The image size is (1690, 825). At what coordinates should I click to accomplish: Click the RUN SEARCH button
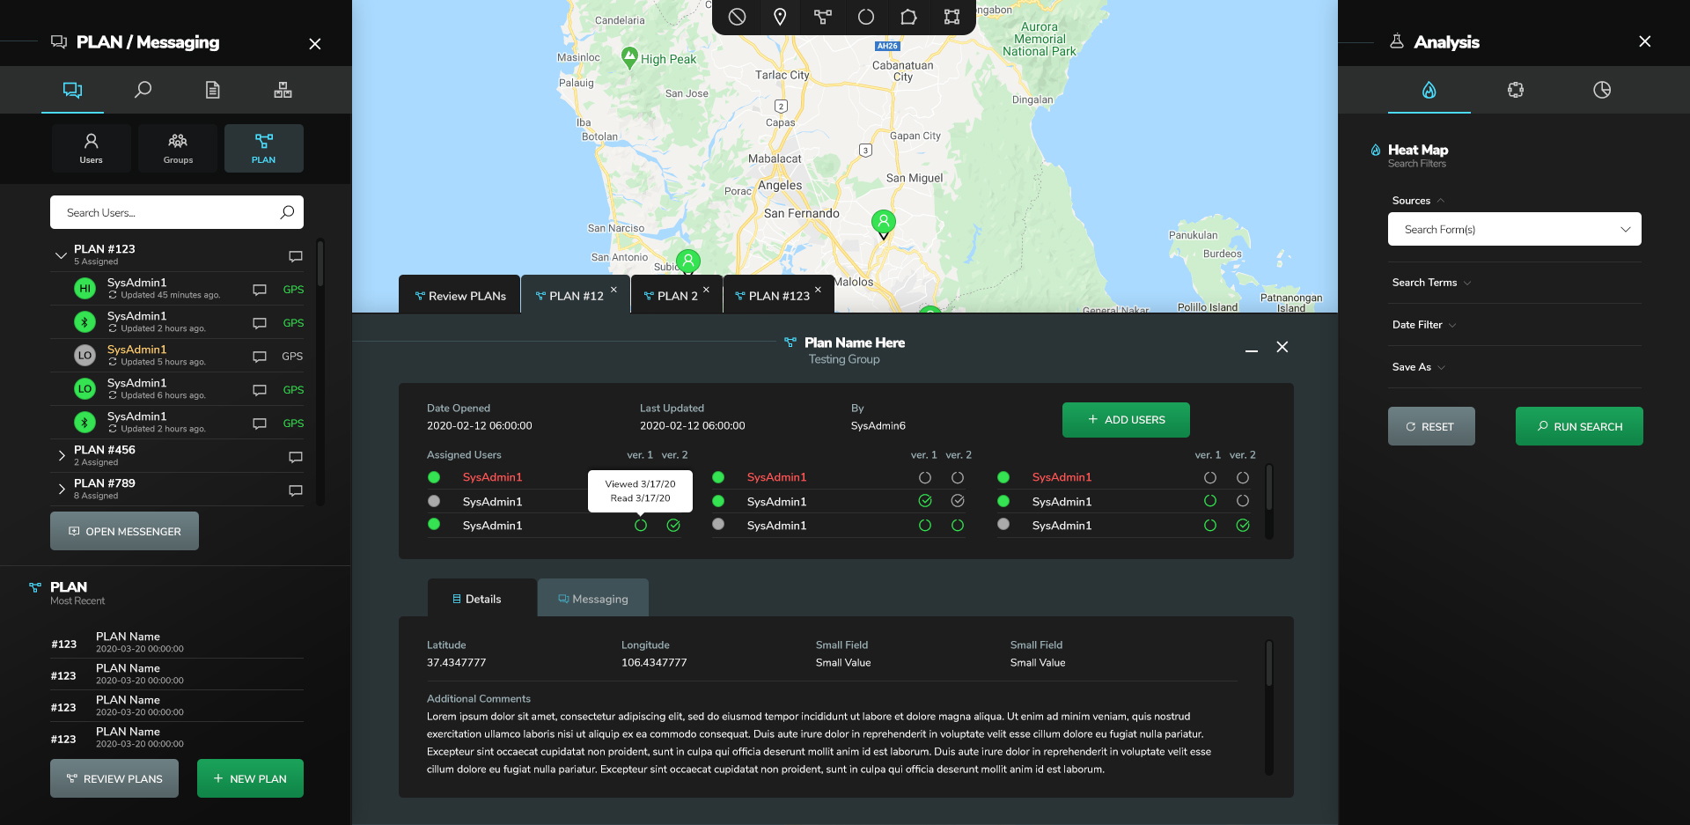pos(1578,425)
